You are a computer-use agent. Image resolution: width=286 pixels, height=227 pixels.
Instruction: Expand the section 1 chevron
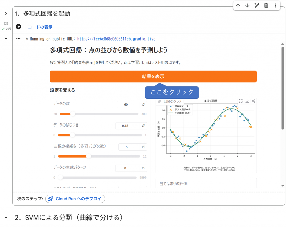[x=6, y=14]
